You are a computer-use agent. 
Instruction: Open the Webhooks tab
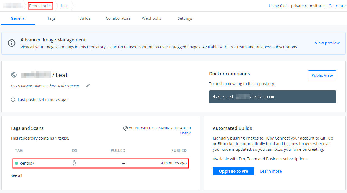[x=152, y=18]
